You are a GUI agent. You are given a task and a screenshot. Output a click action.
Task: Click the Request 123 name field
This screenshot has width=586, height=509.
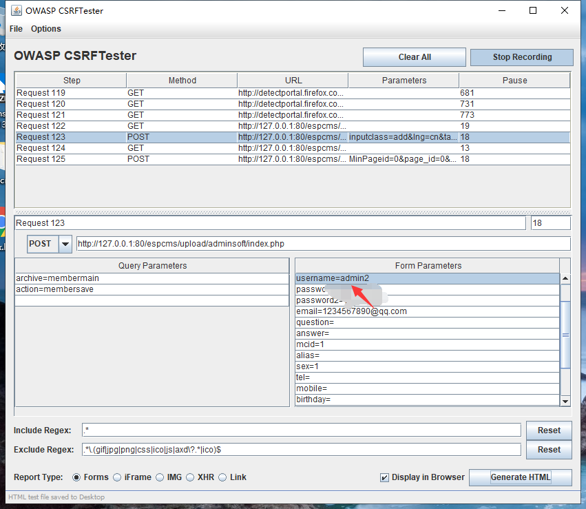(x=270, y=223)
